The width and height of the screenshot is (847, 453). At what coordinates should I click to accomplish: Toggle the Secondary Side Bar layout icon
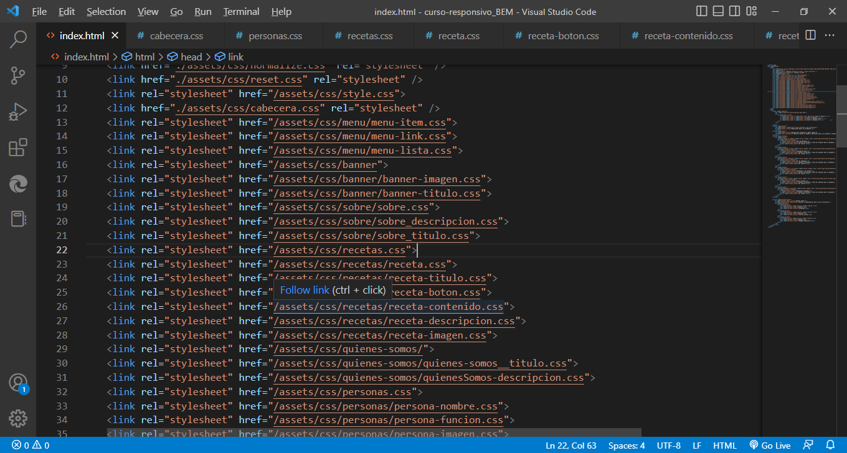tap(735, 11)
